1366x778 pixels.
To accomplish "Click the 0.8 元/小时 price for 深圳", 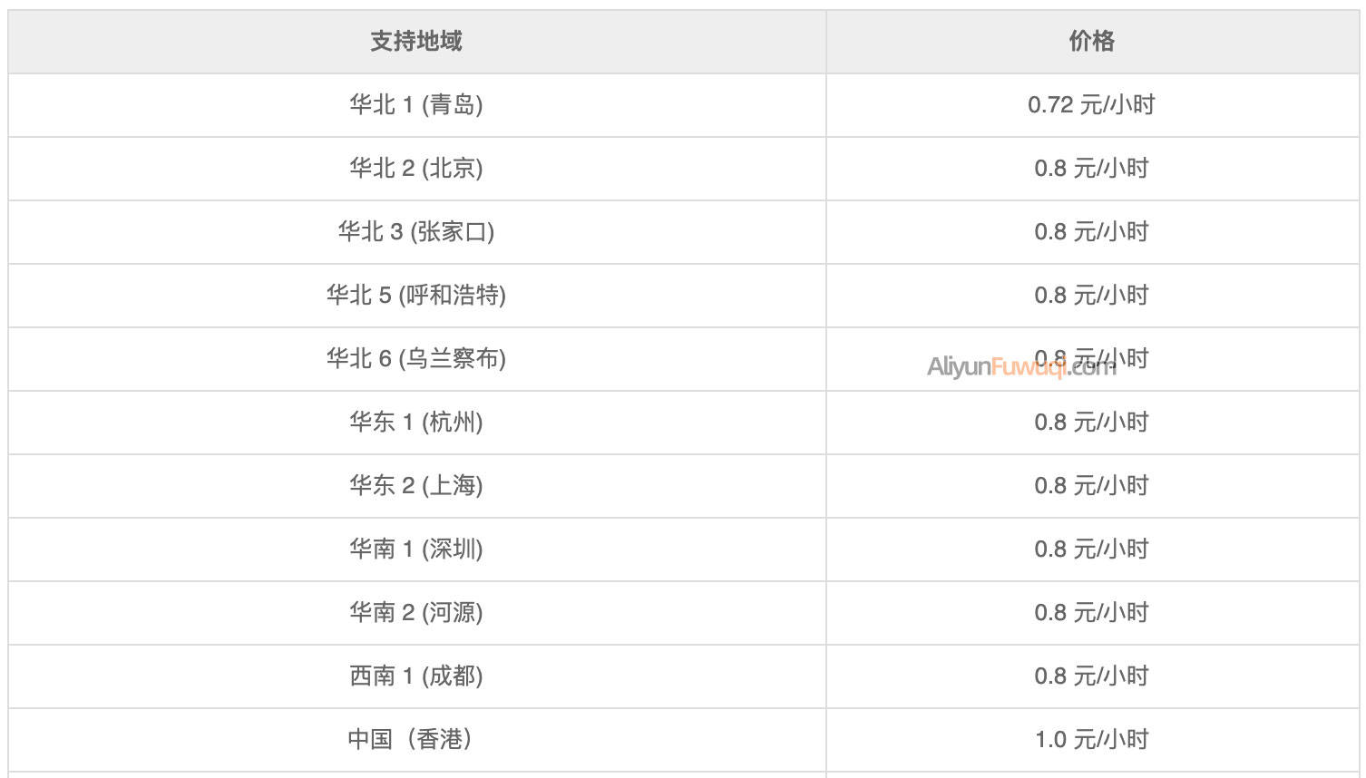I will pos(1092,549).
